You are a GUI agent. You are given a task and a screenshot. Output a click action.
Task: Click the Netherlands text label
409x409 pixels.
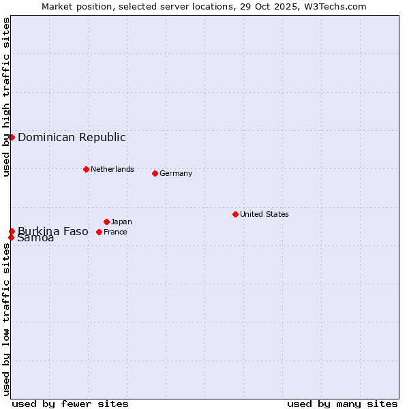pyautogui.click(x=112, y=169)
